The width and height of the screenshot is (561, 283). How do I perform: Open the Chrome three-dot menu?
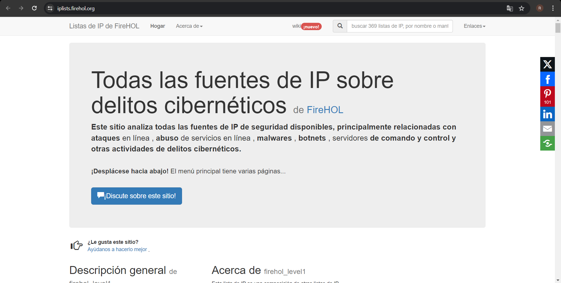(553, 8)
